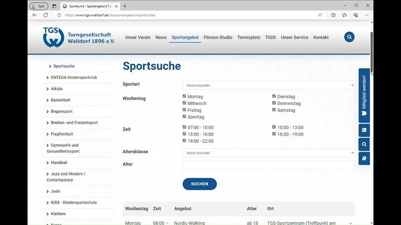Click the book icon in right sidebar
The height and width of the screenshot is (225, 401).
pos(364,158)
